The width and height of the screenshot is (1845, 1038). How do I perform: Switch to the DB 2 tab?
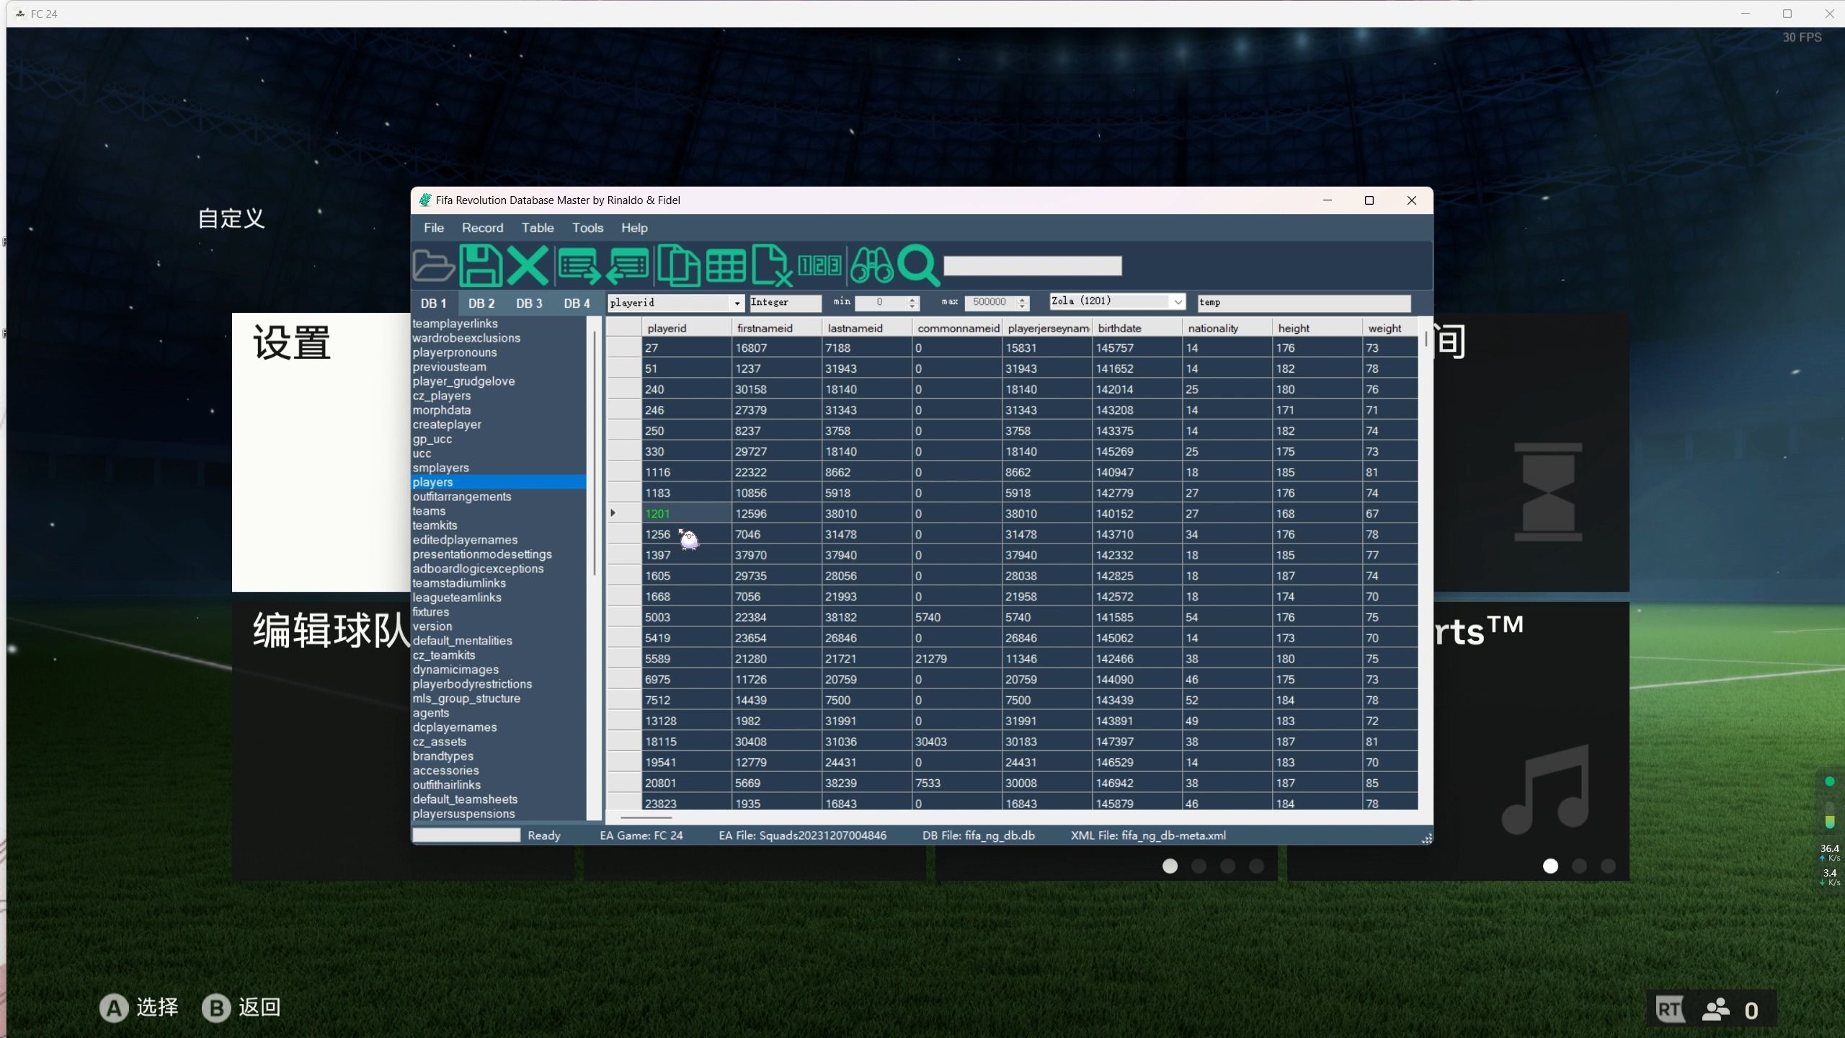480,303
